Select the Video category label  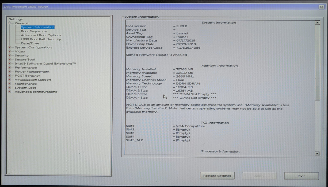pos(20,51)
